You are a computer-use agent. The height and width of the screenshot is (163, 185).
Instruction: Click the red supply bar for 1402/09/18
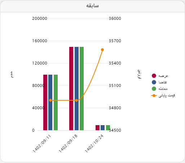[71, 88]
